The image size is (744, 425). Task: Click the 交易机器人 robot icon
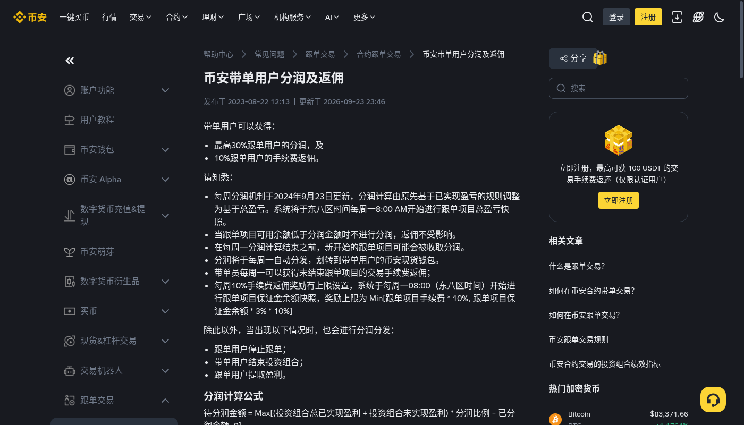[x=70, y=371]
